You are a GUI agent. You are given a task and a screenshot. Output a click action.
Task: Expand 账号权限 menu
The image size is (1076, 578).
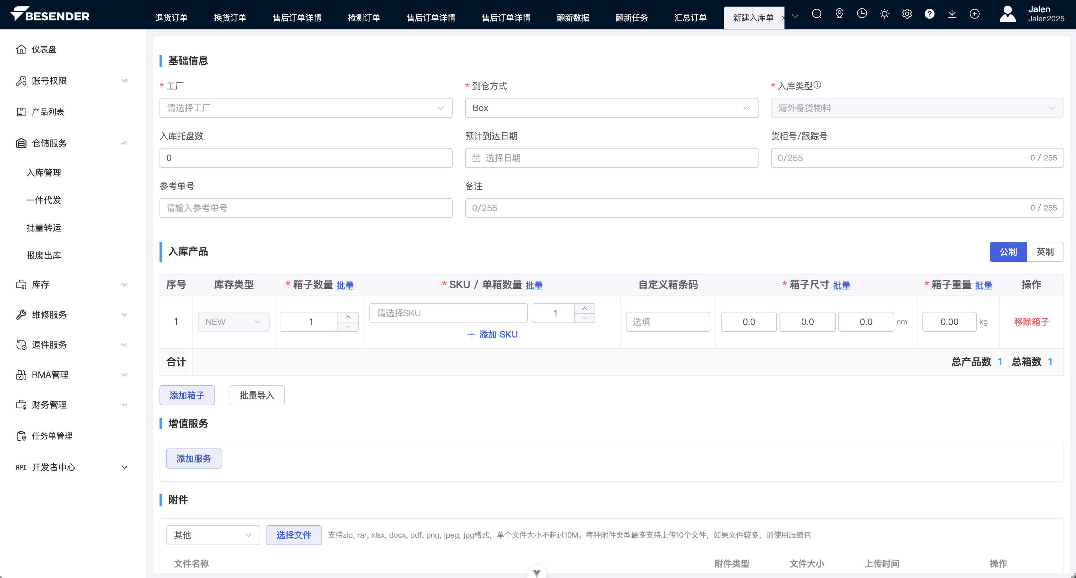click(x=73, y=81)
